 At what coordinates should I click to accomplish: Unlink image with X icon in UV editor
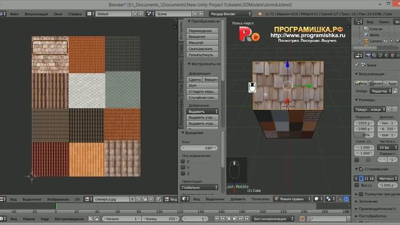tap(151, 199)
